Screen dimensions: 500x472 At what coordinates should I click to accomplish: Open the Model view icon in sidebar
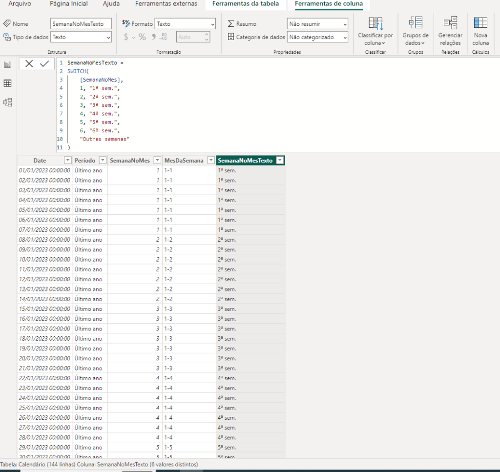(7, 103)
